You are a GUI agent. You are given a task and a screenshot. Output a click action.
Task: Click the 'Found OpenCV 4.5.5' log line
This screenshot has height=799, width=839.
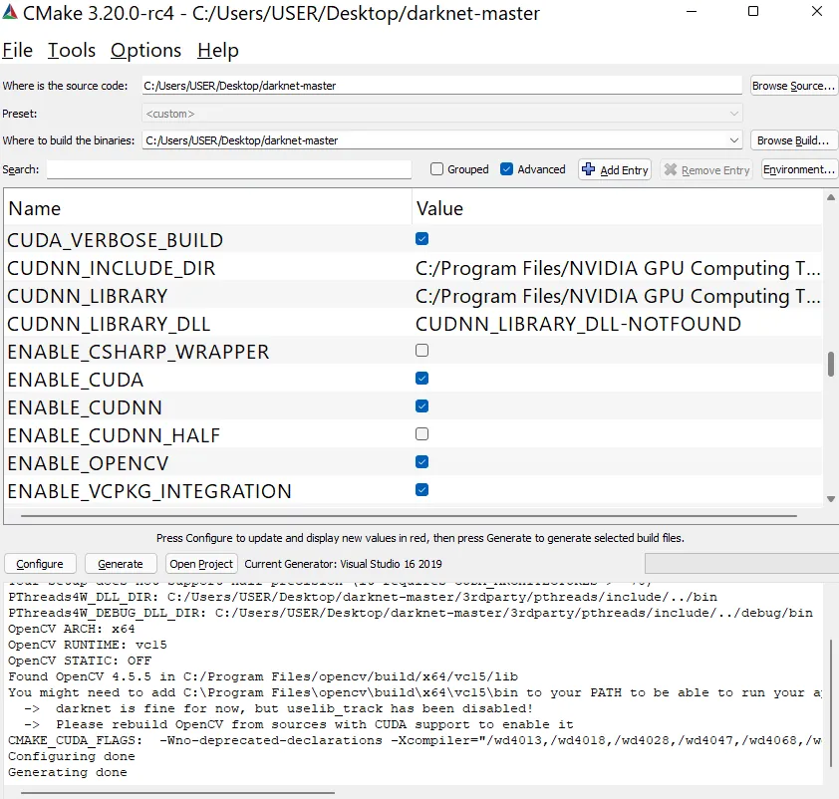point(263,676)
